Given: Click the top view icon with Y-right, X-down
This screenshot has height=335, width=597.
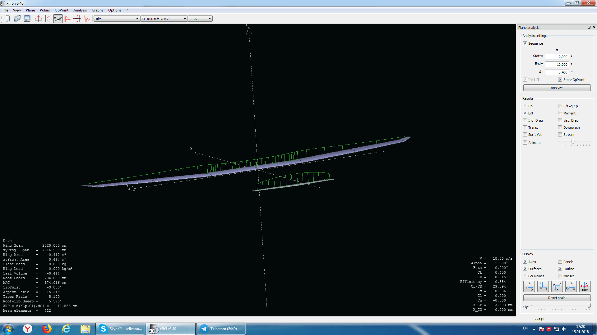Looking at the screenshot, I should click(557, 286).
